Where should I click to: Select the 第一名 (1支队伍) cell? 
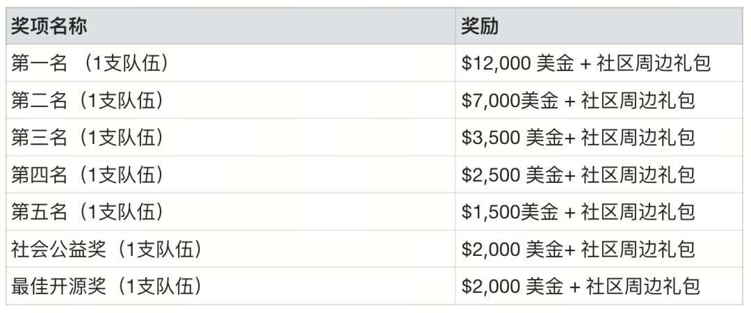click(x=92, y=63)
